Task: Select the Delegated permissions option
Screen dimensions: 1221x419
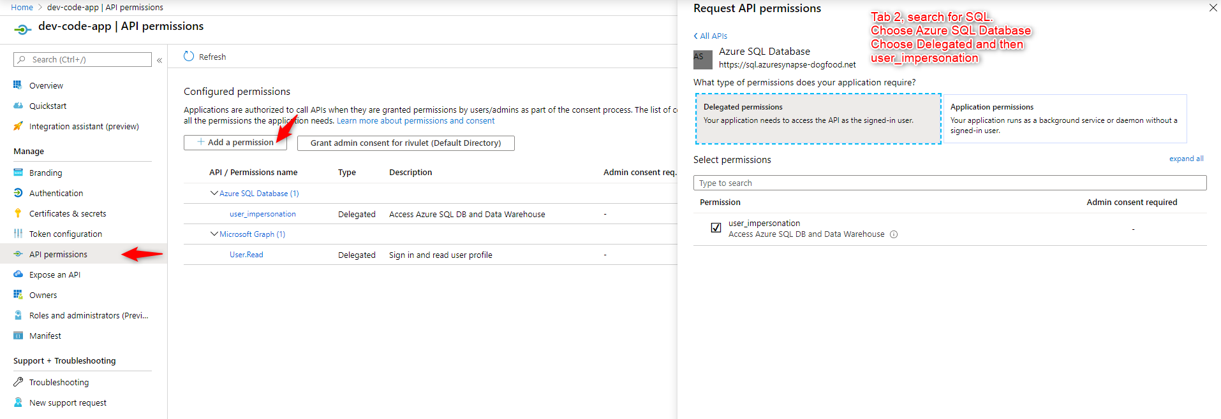Action: click(x=818, y=118)
